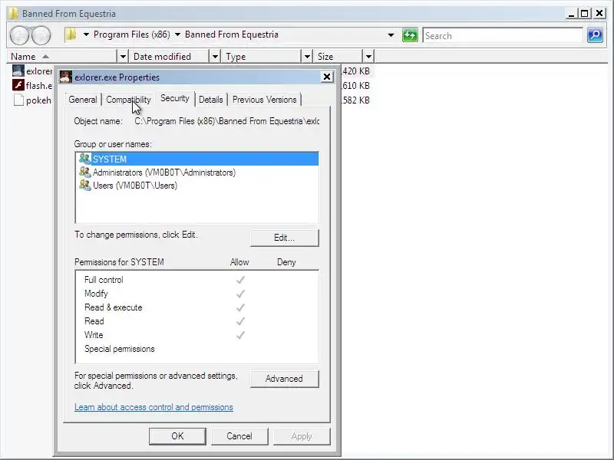Click the Program Files (x86) breadcrumb

pos(132,34)
